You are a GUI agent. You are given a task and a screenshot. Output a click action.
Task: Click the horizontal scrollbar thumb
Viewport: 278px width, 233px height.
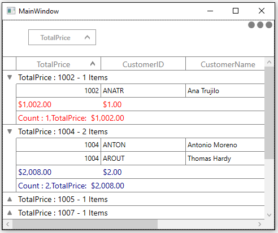pyautogui.click(x=85, y=224)
